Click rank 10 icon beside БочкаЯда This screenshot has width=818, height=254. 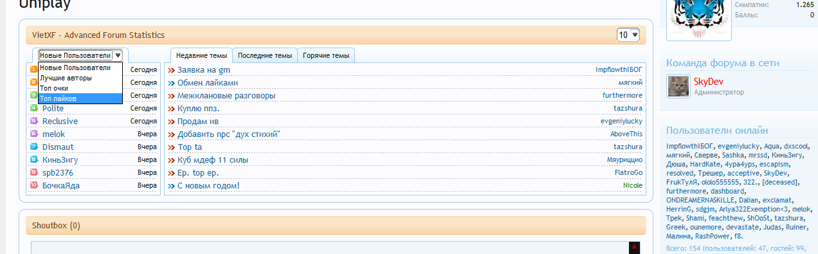(33, 185)
